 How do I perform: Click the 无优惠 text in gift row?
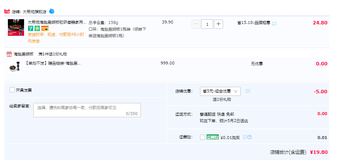tap(257, 64)
